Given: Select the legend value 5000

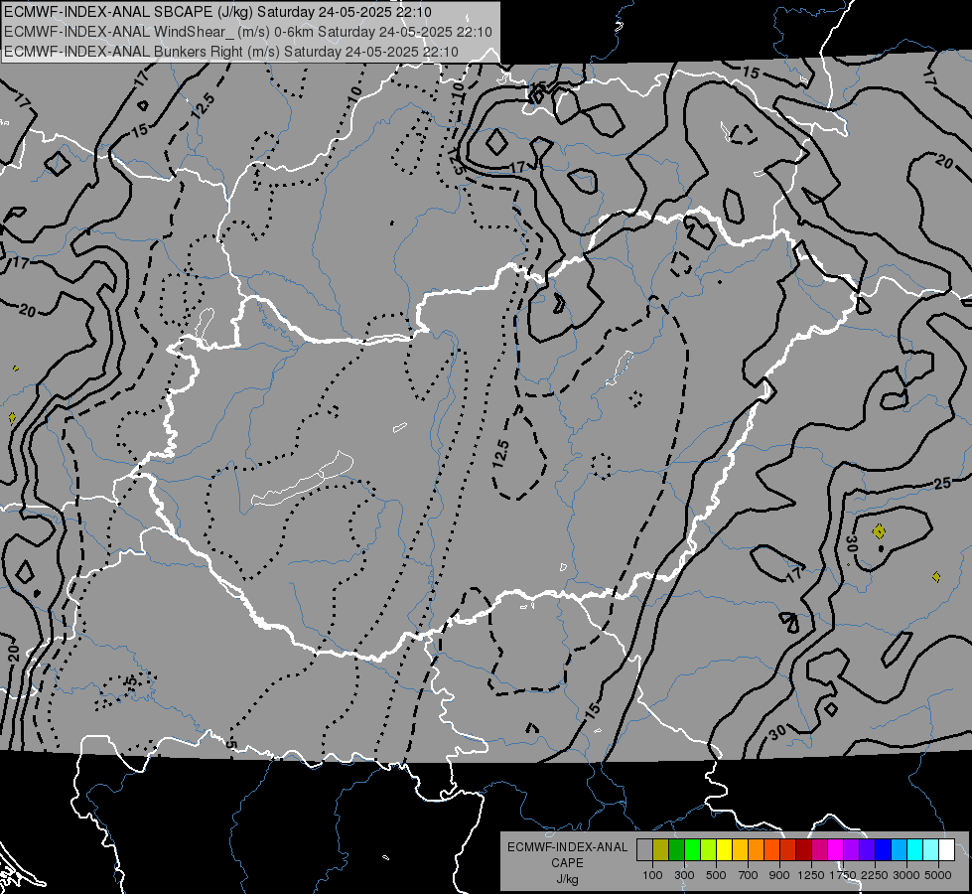Looking at the screenshot, I should [x=938, y=875].
